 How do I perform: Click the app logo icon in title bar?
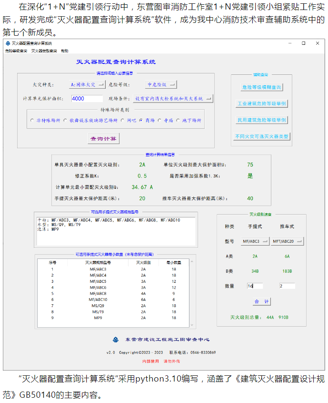point(8,43)
